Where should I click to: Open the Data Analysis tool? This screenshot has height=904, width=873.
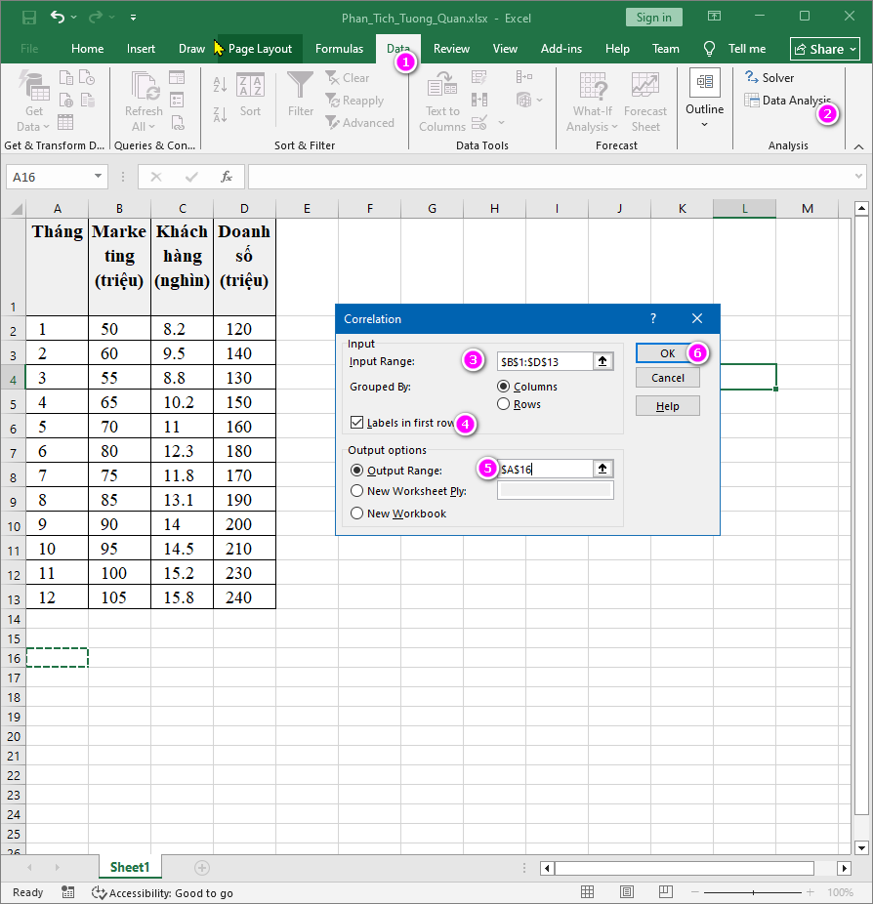791,101
